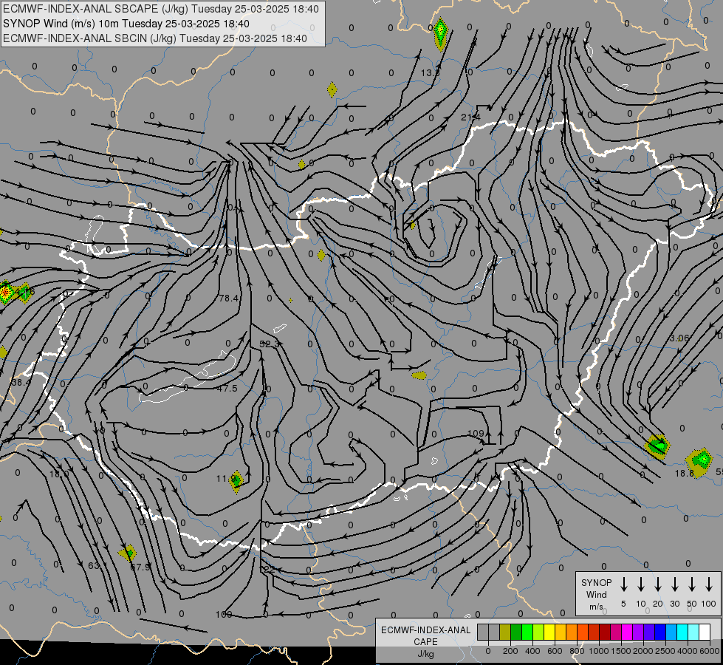723x665 pixels.
Task: Select the pure yellow CAPE legend swatch
Action: point(549,632)
